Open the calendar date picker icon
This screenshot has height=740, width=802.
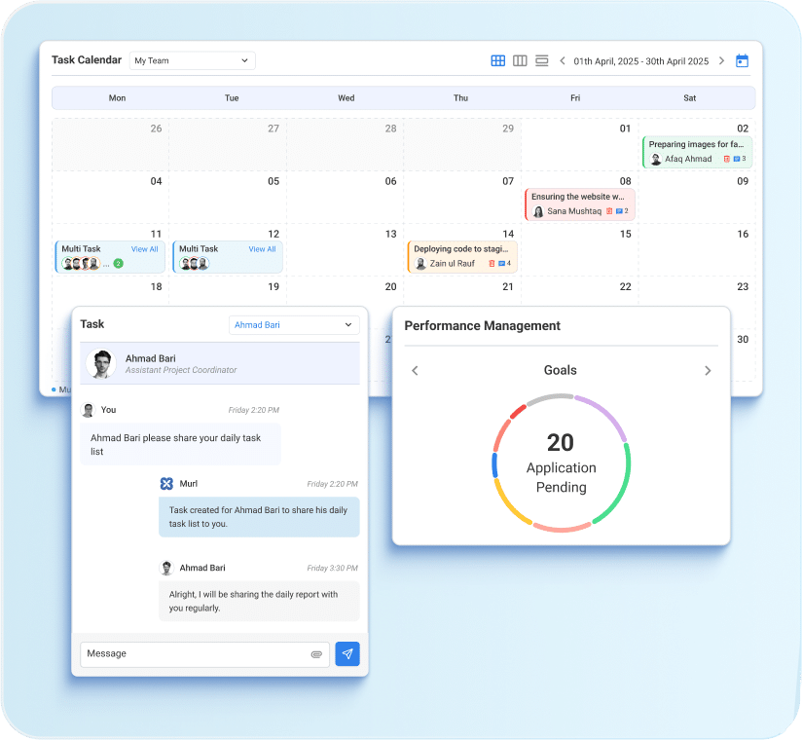pyautogui.click(x=742, y=60)
